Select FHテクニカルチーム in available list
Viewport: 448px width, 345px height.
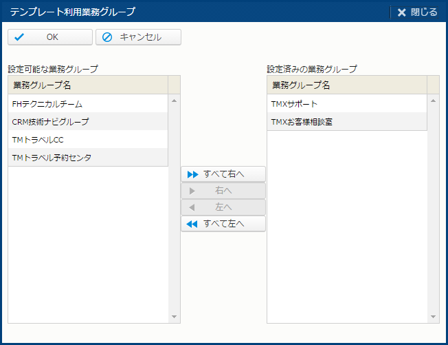pos(87,104)
